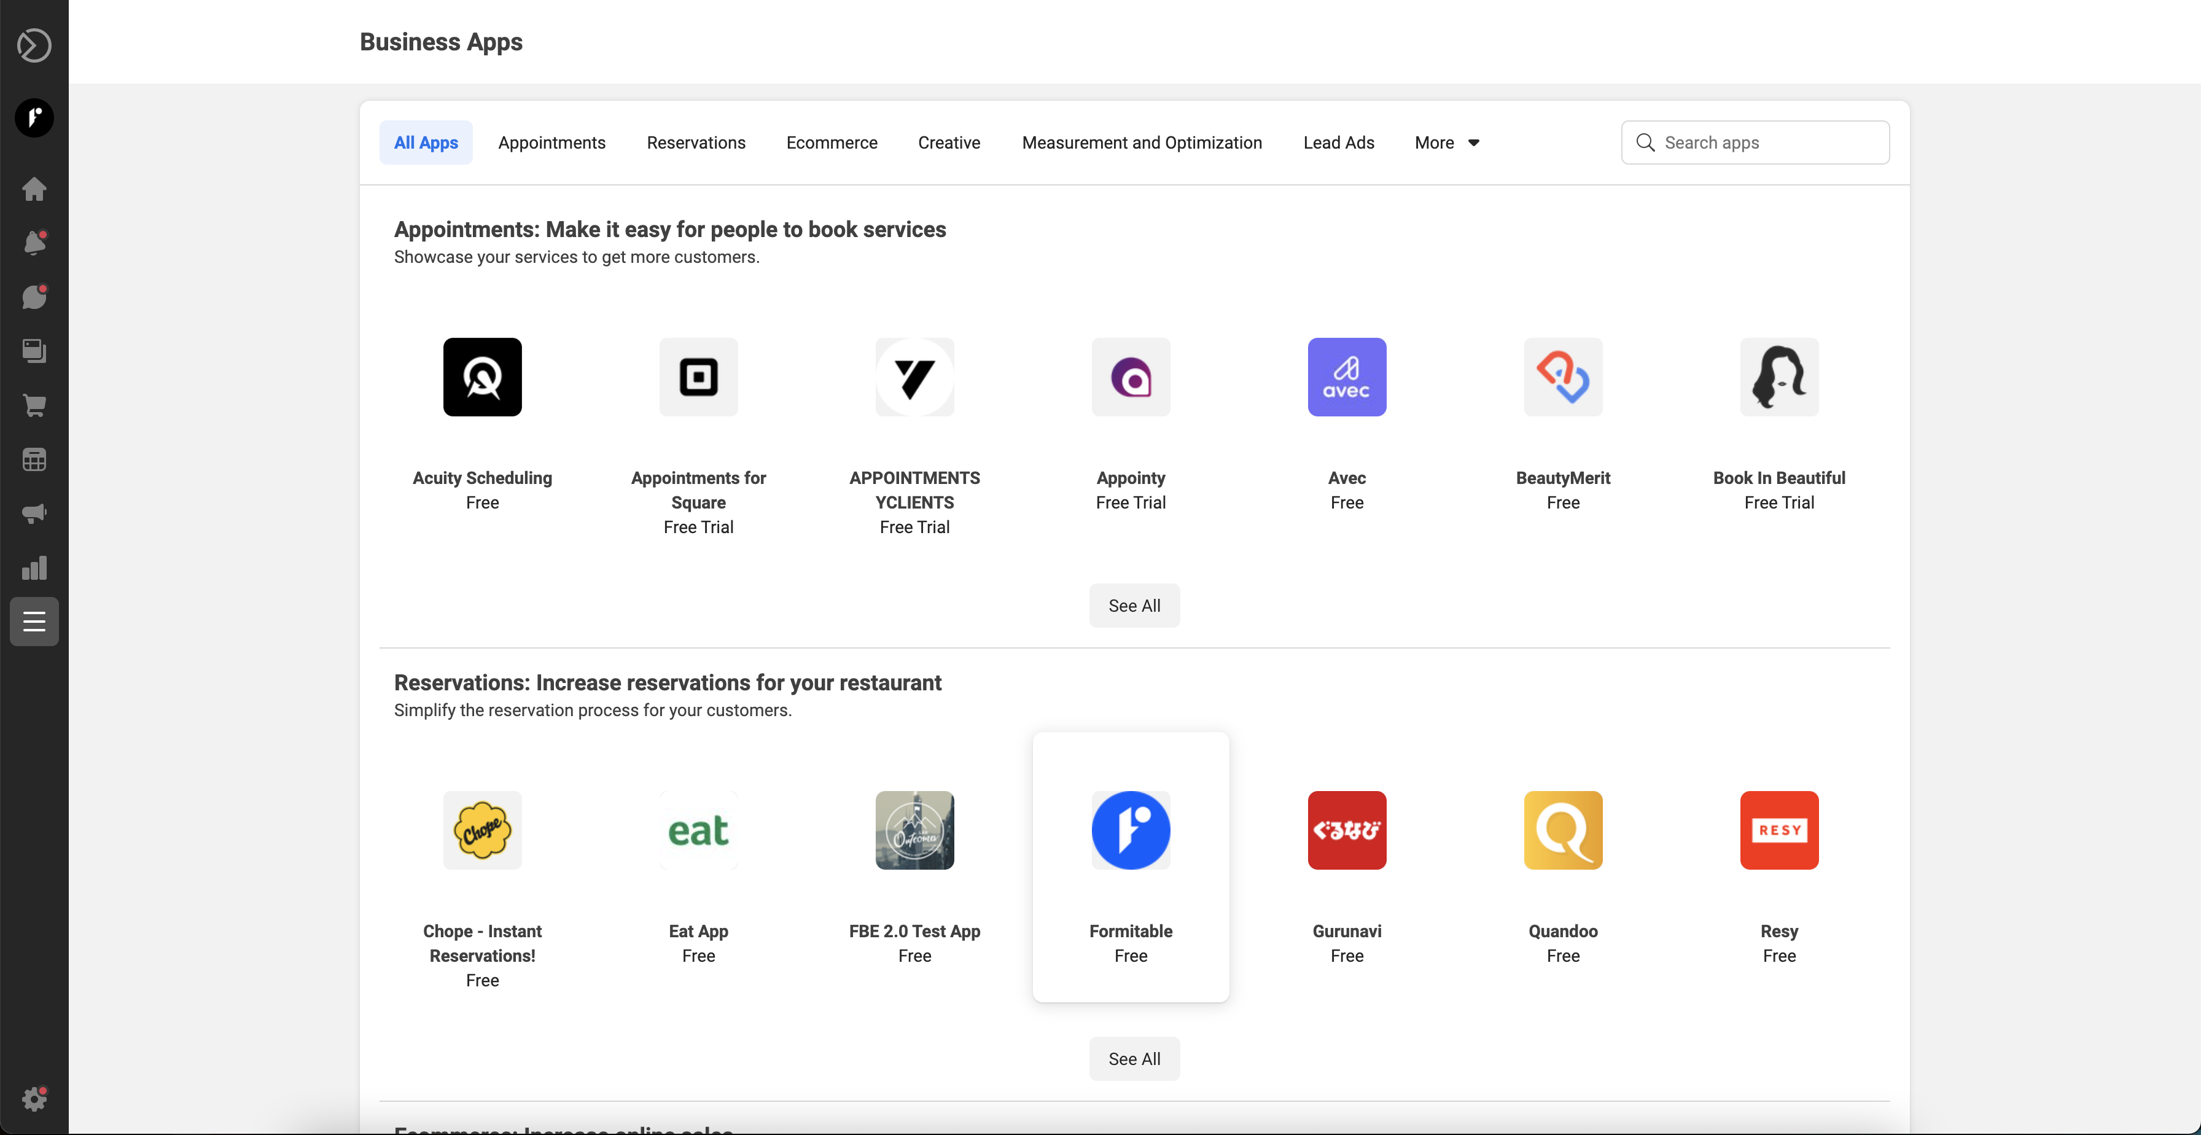Open Planner calendar grid sidebar icon
The image size is (2201, 1135).
(x=34, y=459)
